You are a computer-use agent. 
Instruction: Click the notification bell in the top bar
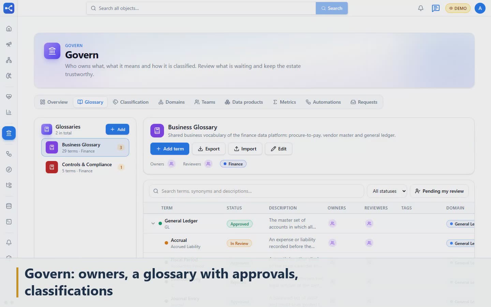(x=421, y=8)
